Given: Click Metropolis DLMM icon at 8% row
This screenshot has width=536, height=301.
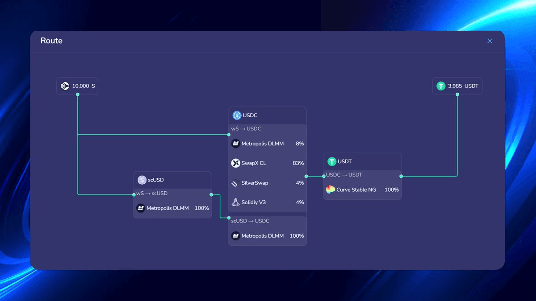Looking at the screenshot, I should coord(235,144).
